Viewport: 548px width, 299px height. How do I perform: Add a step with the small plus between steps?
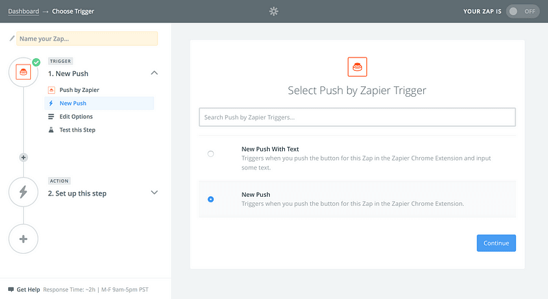point(23,157)
